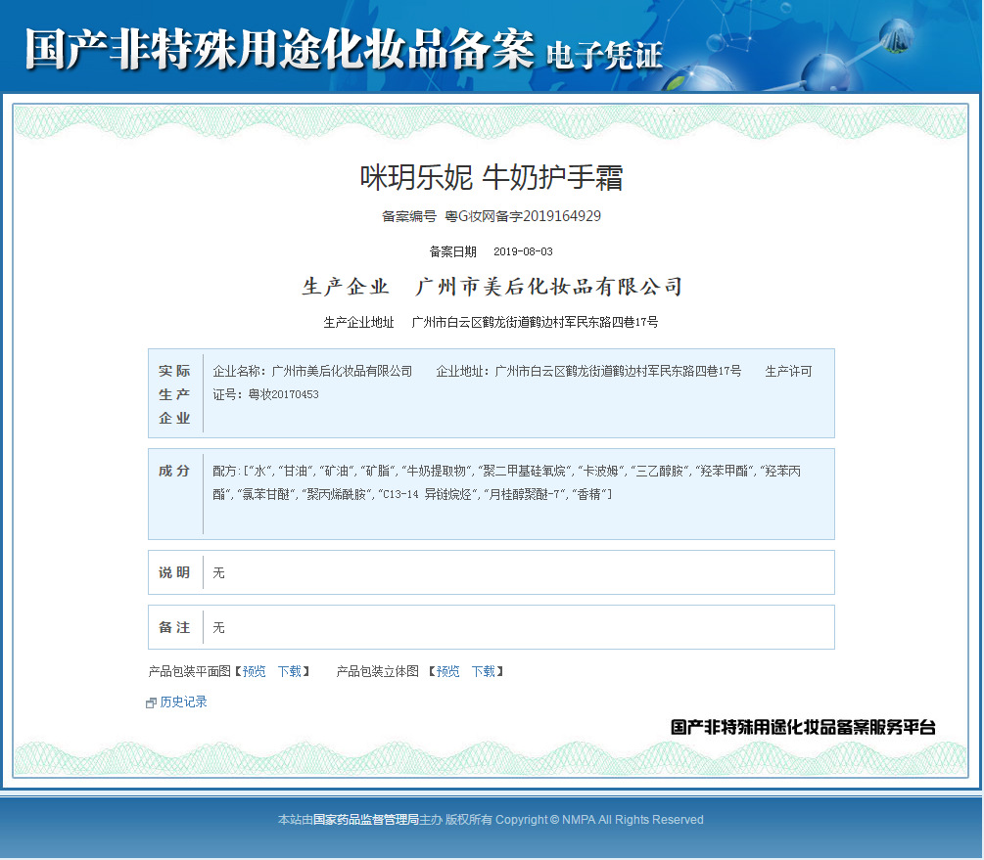Download the 产品包装平面图 image
This screenshot has height=860, width=984.
click(x=290, y=672)
